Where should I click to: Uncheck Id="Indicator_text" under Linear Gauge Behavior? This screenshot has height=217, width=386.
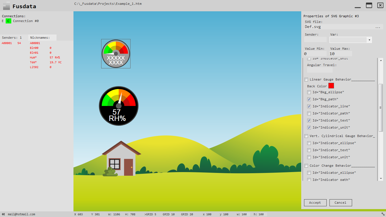[x=309, y=120]
